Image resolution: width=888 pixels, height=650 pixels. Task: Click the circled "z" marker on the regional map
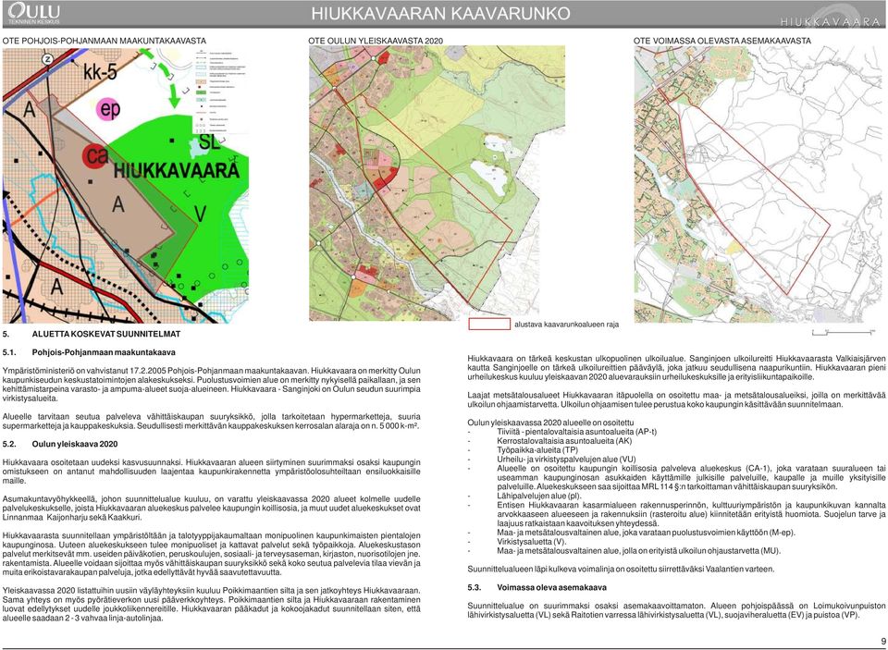coord(48,59)
